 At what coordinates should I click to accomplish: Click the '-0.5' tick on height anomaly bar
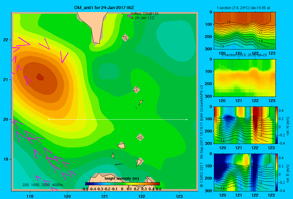(85, 189)
